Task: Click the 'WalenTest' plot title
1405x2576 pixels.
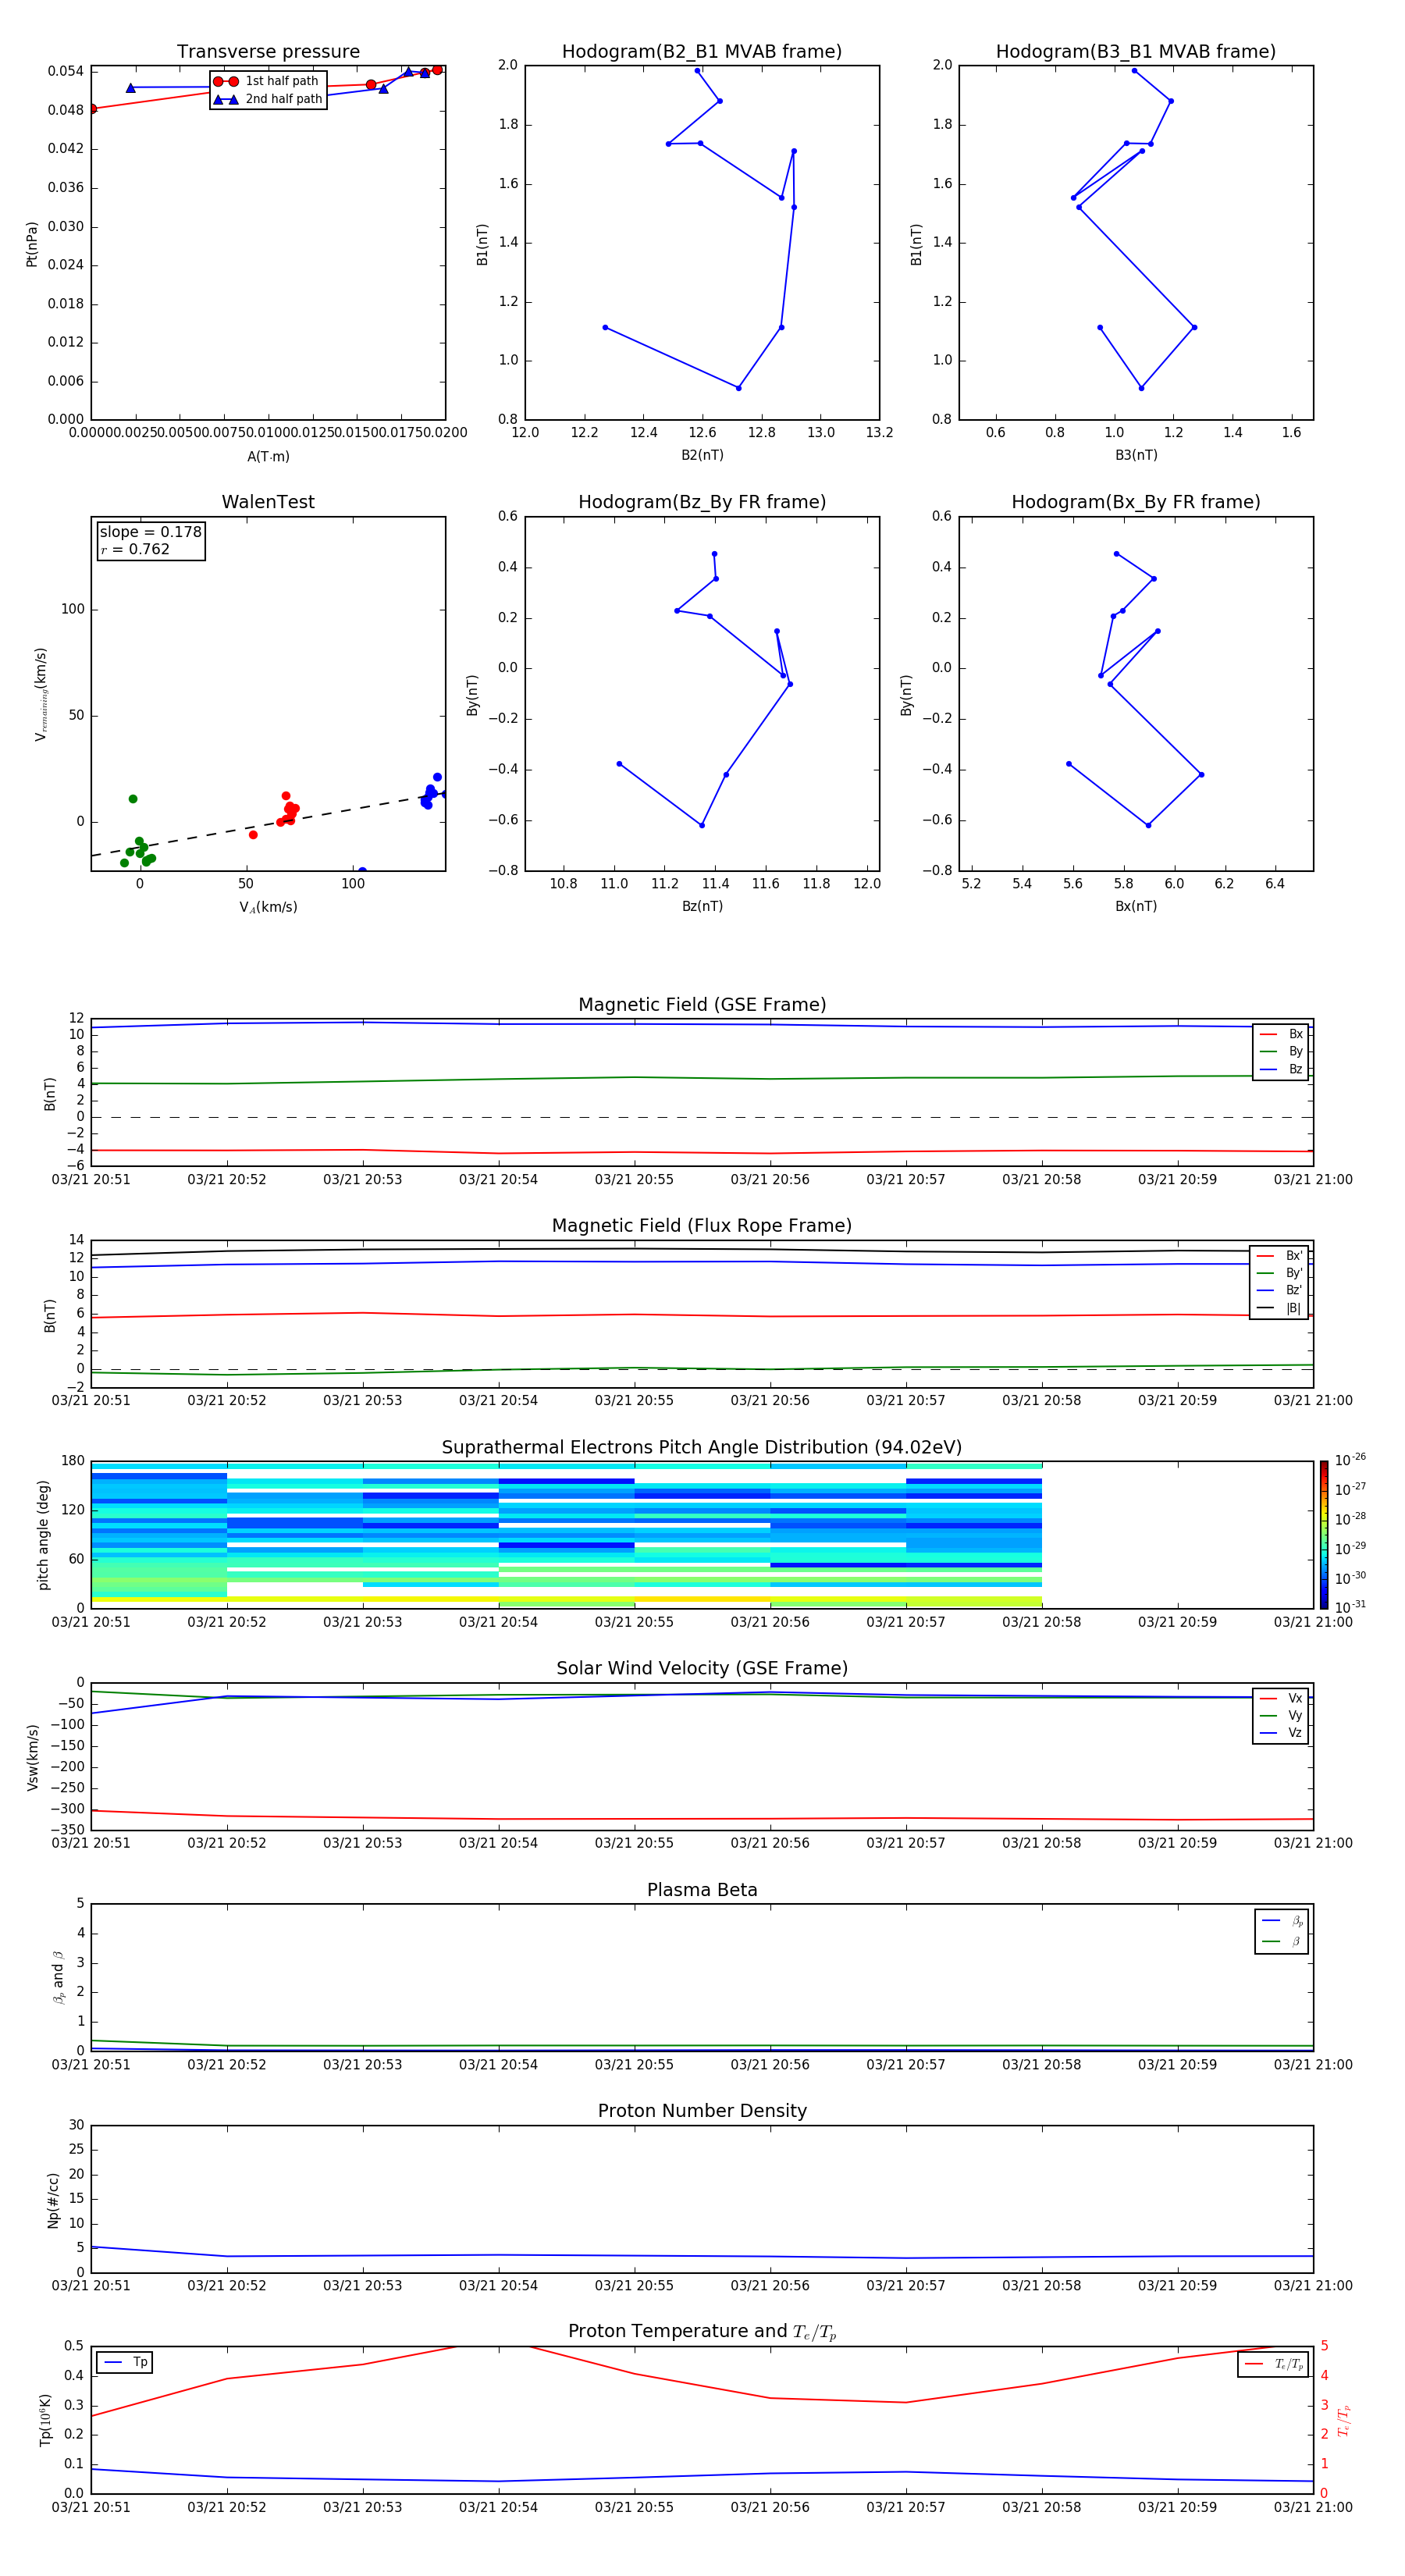Action: point(268,502)
